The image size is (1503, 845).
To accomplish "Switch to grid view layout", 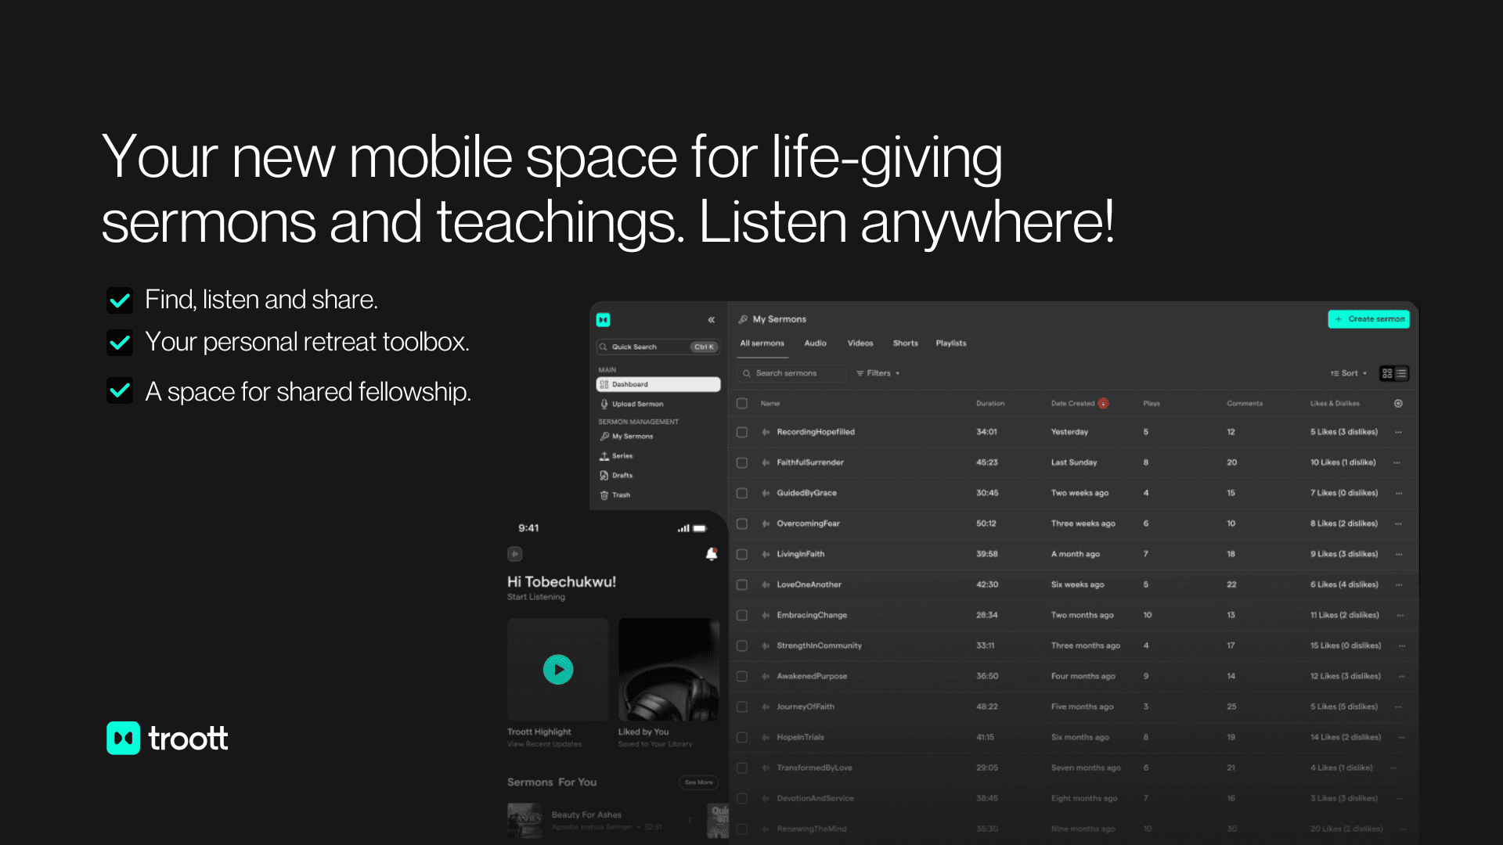I will [x=1387, y=373].
